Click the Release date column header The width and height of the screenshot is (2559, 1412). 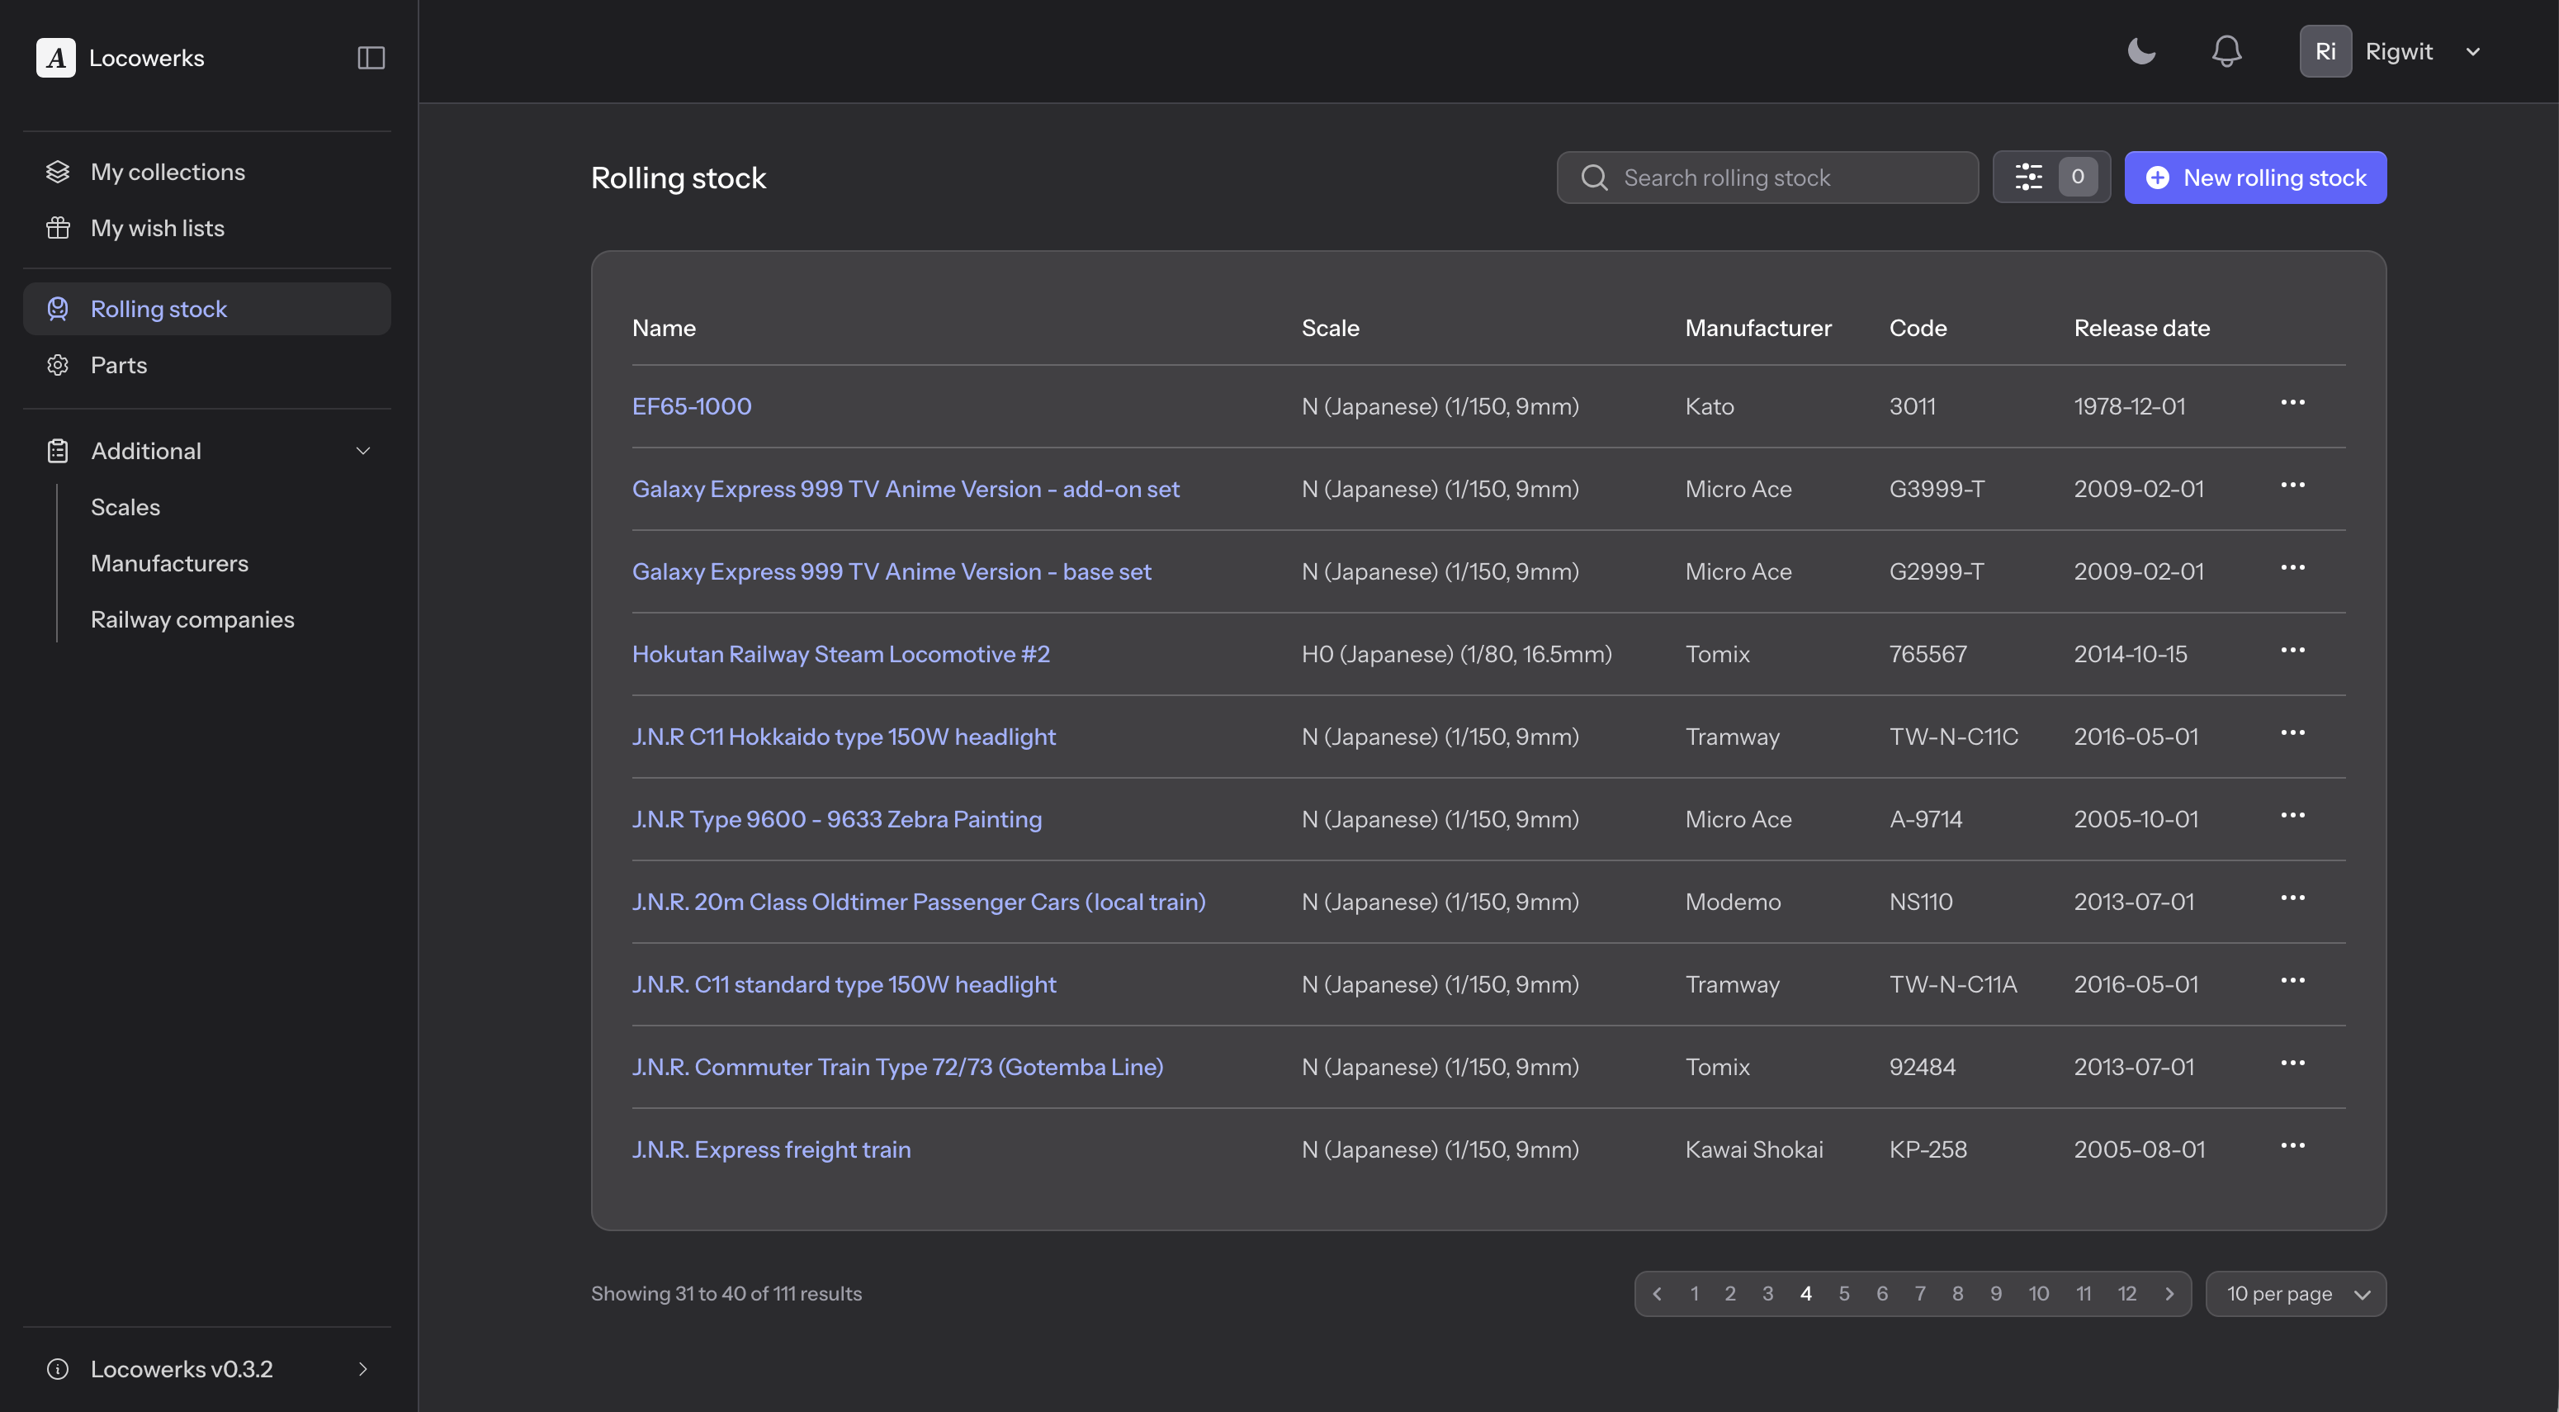2142,328
